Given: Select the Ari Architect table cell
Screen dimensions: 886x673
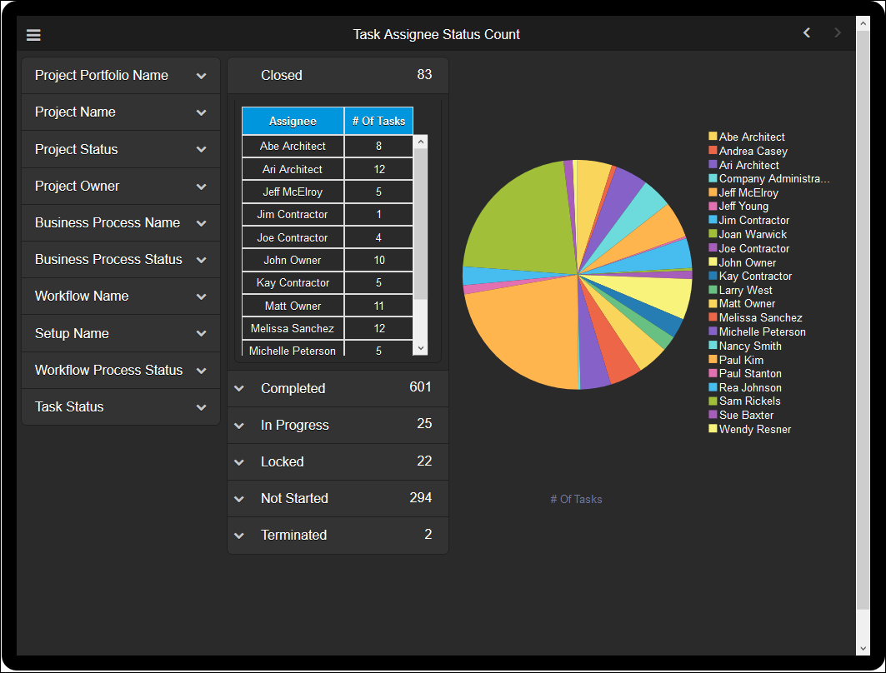Looking at the screenshot, I should [x=293, y=169].
